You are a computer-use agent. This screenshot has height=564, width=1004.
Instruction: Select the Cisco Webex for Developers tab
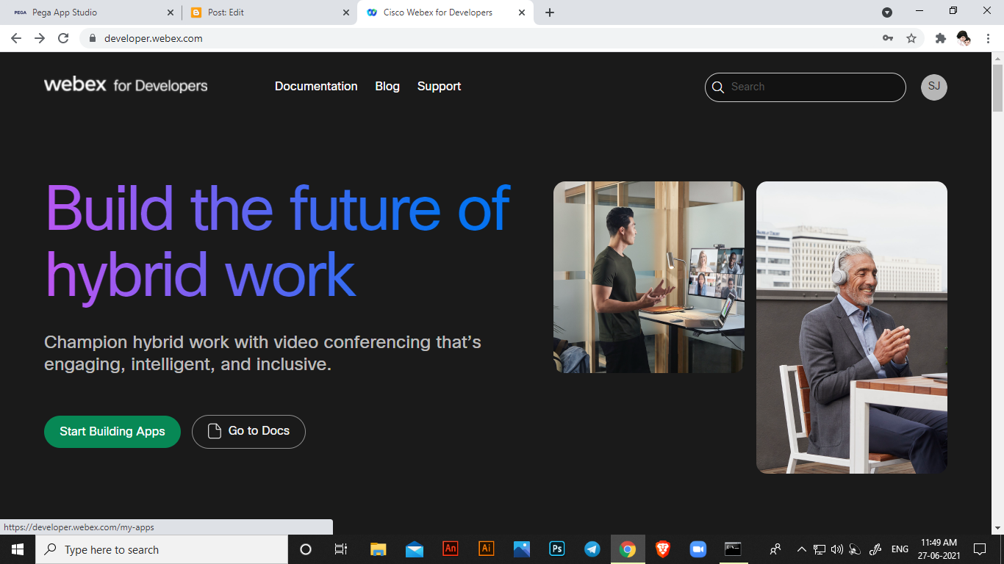pos(445,12)
